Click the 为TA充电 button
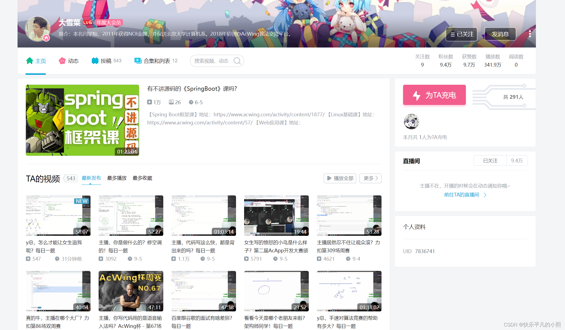The image size is (565, 330). [434, 95]
